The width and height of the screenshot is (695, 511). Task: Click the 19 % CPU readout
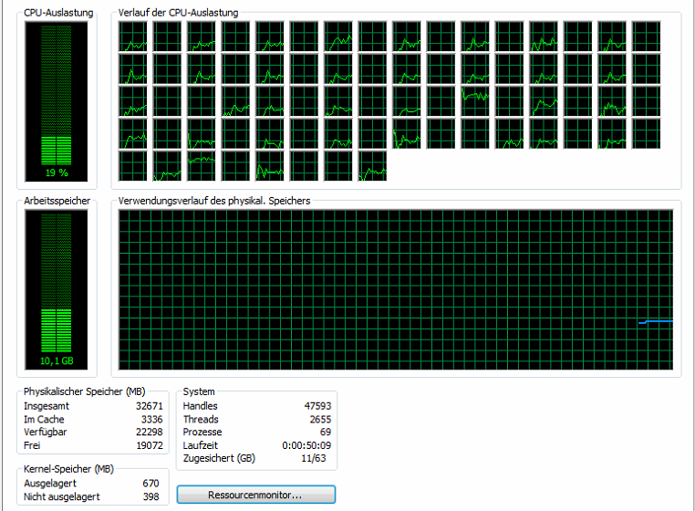(57, 172)
